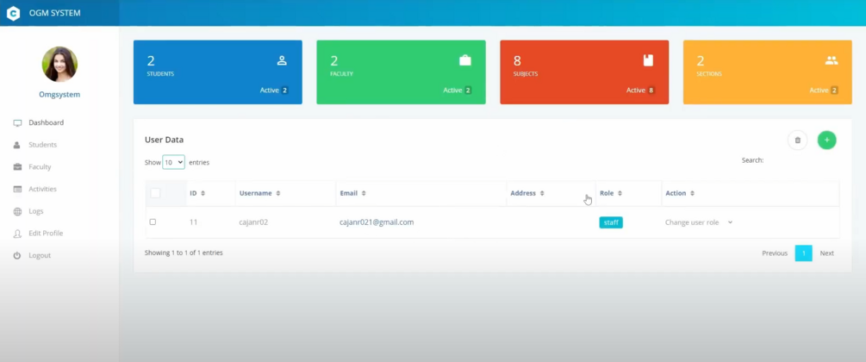Click the Dashboard monitor icon
Image resolution: width=866 pixels, height=362 pixels.
click(x=17, y=122)
